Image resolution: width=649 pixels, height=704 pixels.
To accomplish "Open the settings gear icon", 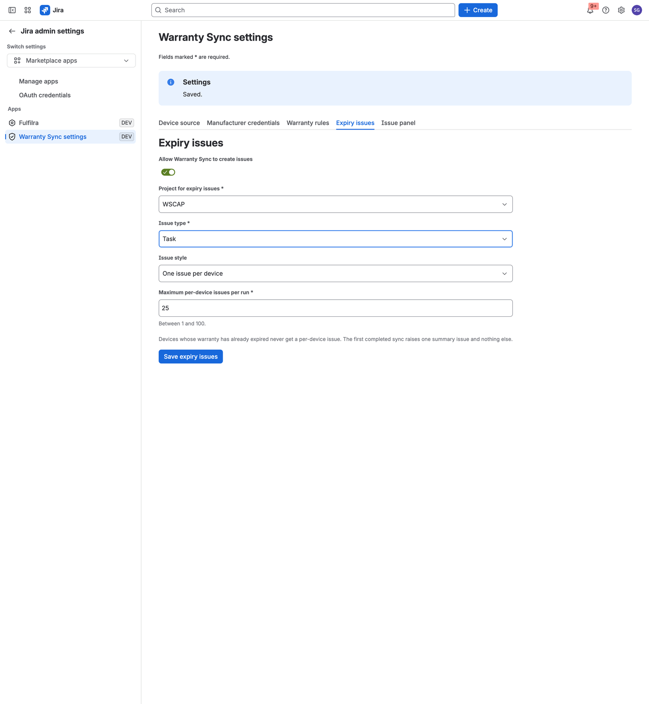I will (621, 10).
